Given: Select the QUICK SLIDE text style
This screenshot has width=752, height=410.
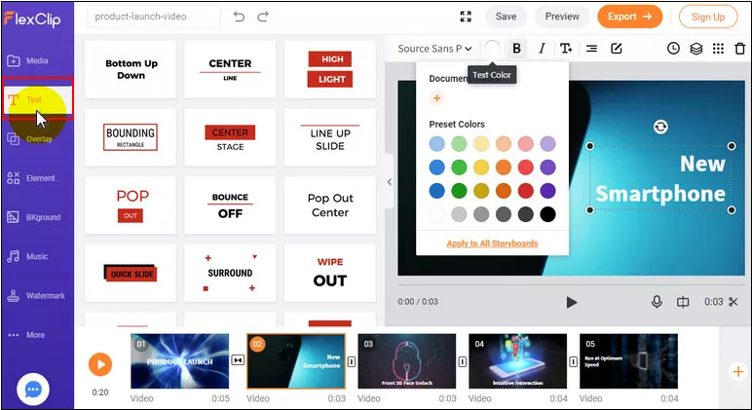Looking at the screenshot, I should pos(131,274).
